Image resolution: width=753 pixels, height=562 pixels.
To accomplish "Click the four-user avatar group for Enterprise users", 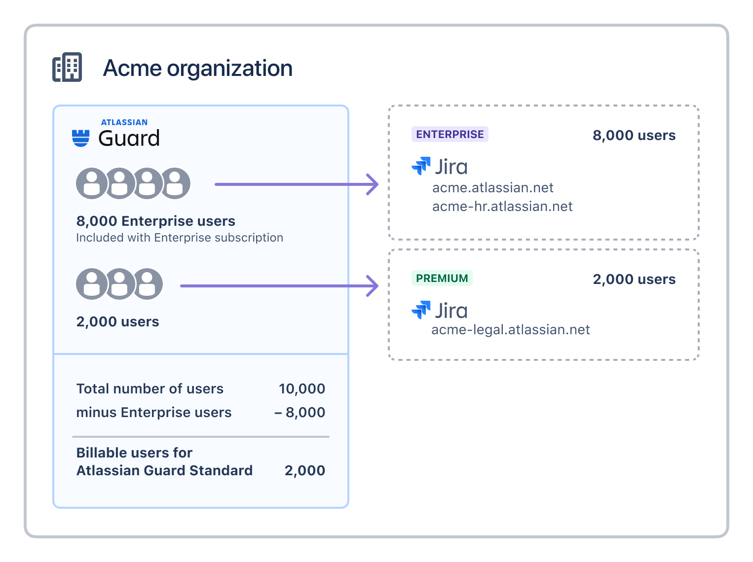I will click(x=133, y=183).
